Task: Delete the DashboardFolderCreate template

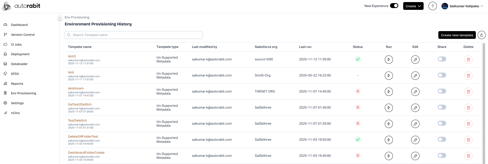Action: [x=468, y=156]
